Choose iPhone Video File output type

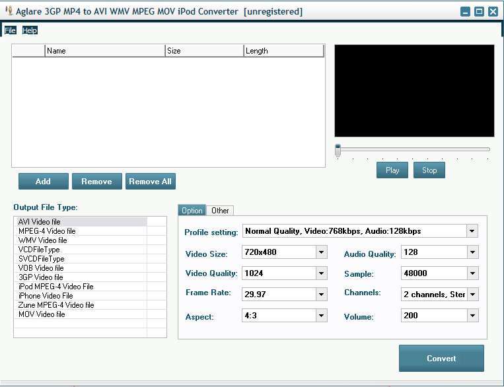[x=46, y=296]
